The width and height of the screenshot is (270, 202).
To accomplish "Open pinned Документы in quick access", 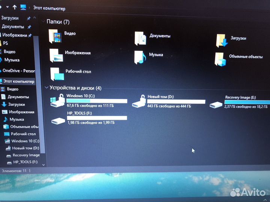I will [13, 27].
